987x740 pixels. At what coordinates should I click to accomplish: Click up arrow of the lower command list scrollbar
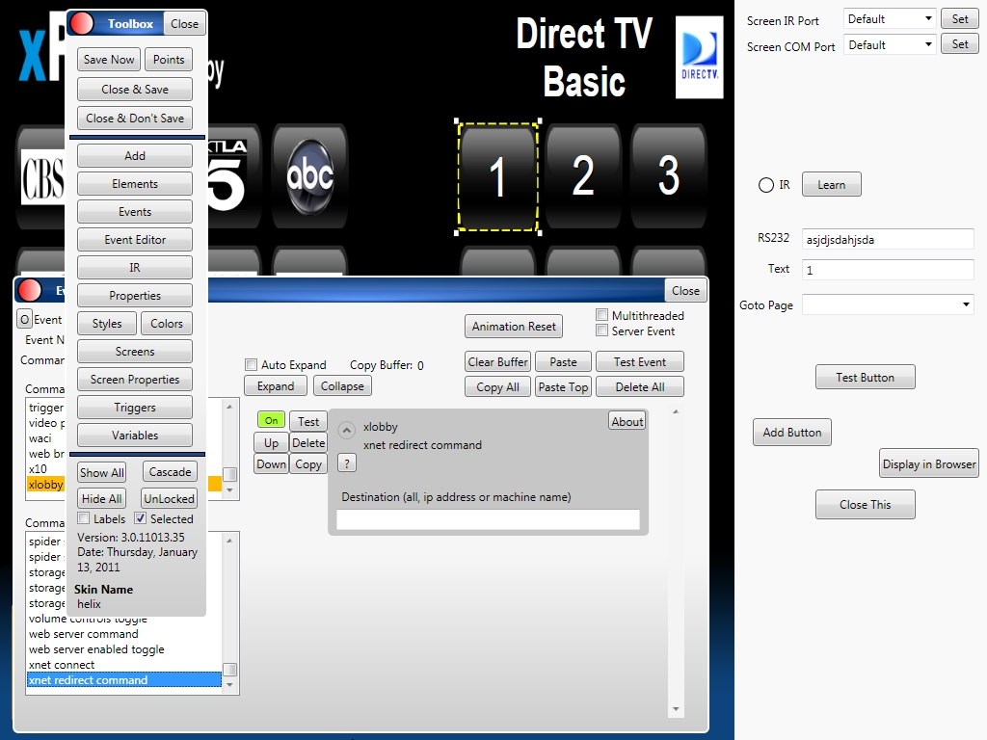(229, 541)
